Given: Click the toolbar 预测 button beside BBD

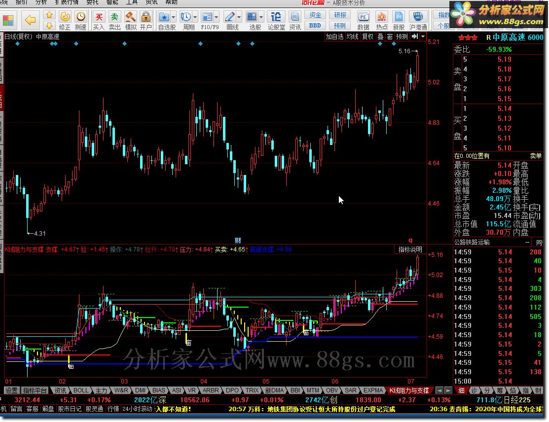Looking at the screenshot, I should coord(340,26).
